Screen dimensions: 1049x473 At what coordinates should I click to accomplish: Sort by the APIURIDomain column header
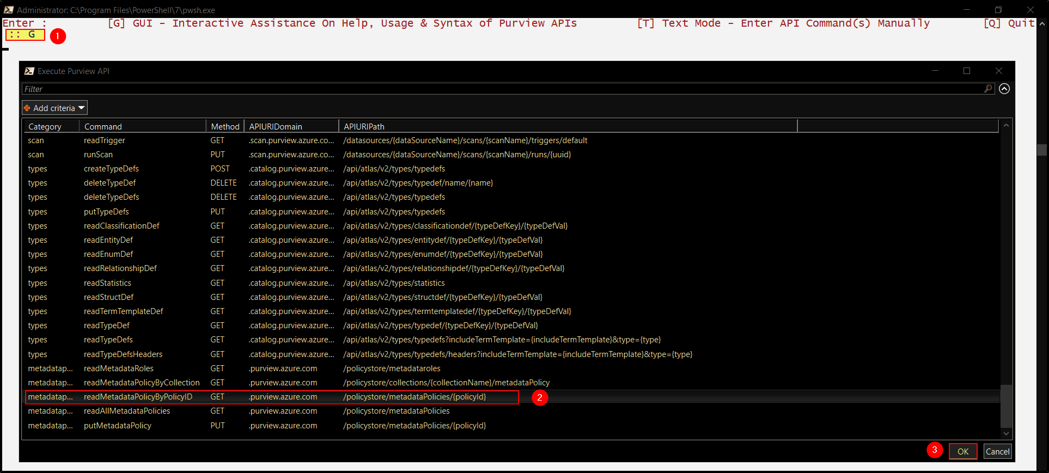point(291,126)
